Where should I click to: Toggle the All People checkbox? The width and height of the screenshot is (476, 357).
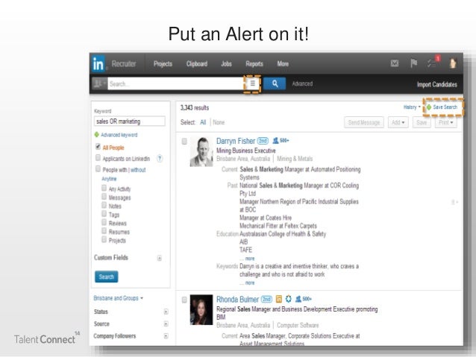coord(98,147)
